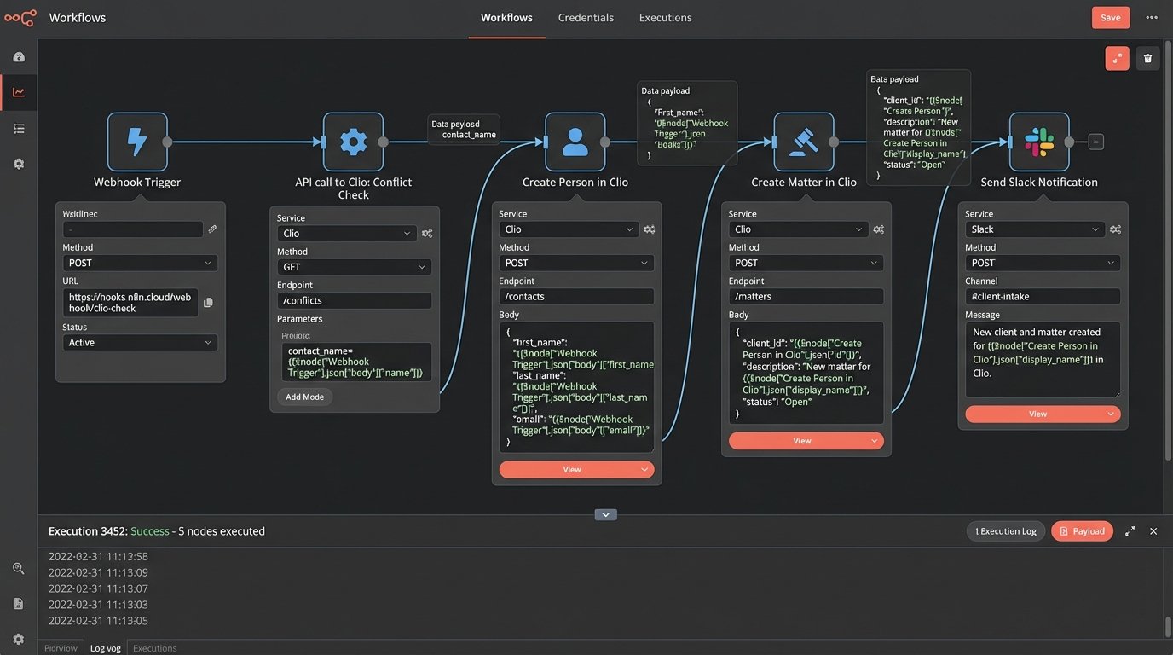The width and height of the screenshot is (1173, 655).
Task: Toggle the Payload view in the execution panel
Action: pyautogui.click(x=1082, y=530)
